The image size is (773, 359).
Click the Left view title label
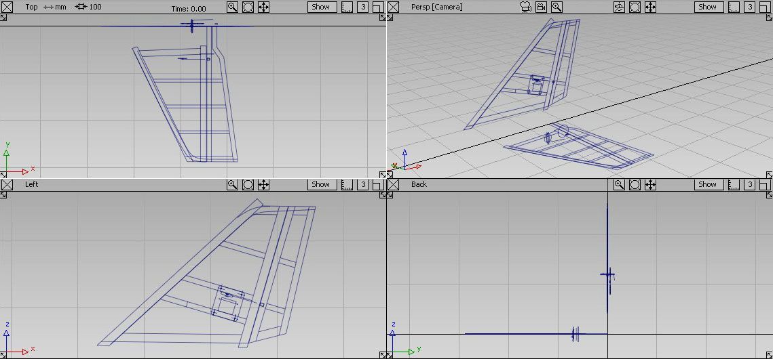[x=31, y=184]
